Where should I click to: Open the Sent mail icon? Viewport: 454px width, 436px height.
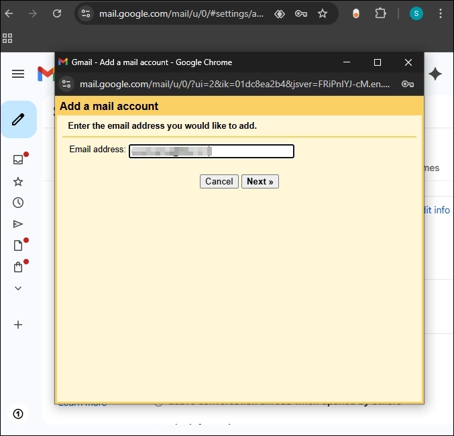click(18, 224)
